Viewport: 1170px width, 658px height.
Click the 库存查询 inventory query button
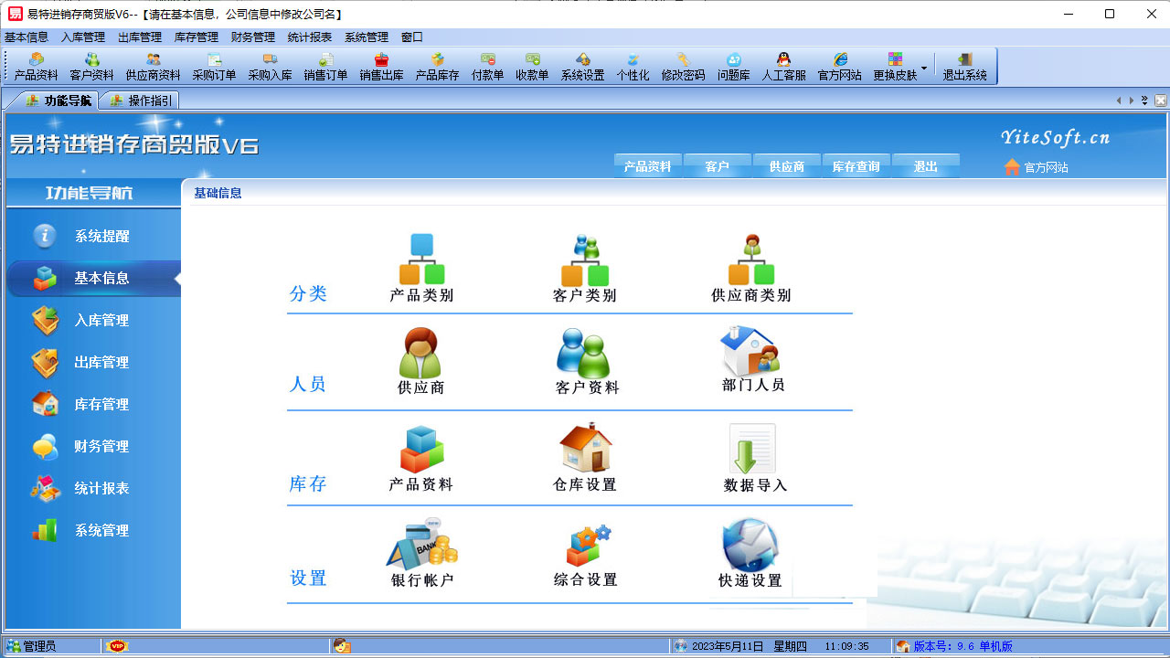click(856, 165)
